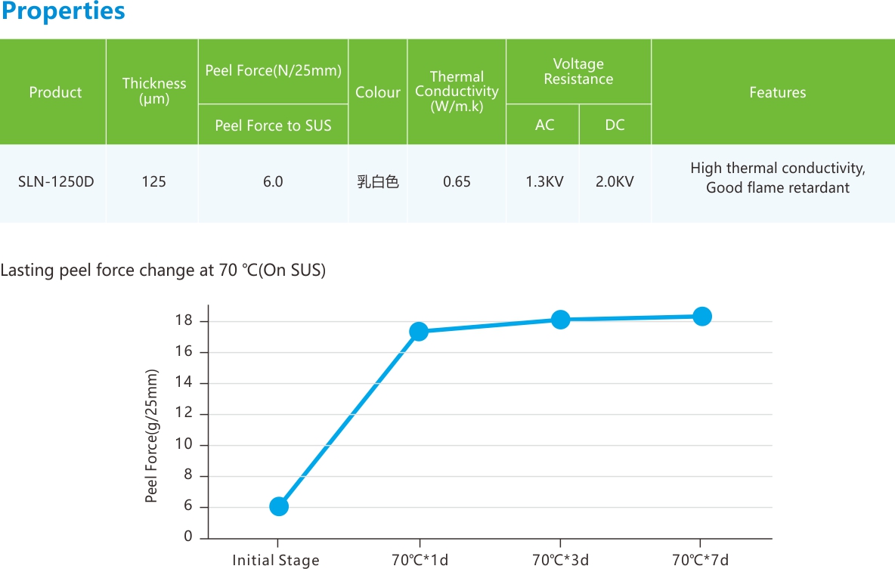895x569 pixels.
Task: Select the 70℃*3d data point marker
Action: tap(560, 320)
